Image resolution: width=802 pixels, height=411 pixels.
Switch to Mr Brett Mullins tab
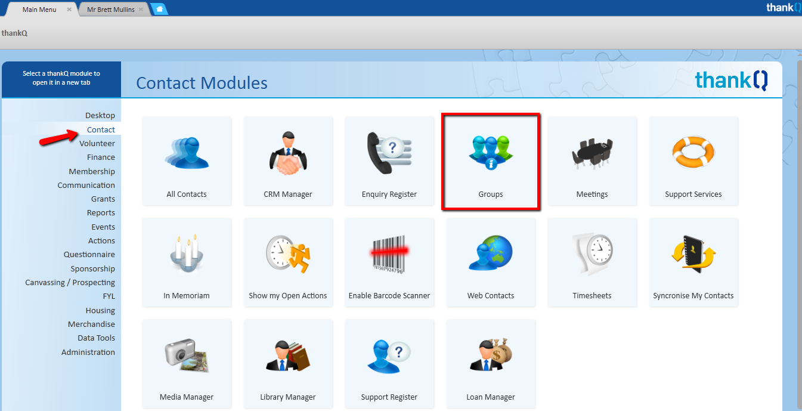[111, 10]
